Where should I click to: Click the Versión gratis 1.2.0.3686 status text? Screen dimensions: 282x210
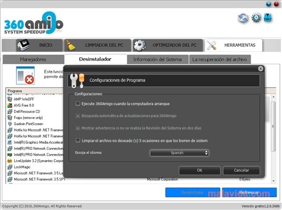[x=260, y=206]
